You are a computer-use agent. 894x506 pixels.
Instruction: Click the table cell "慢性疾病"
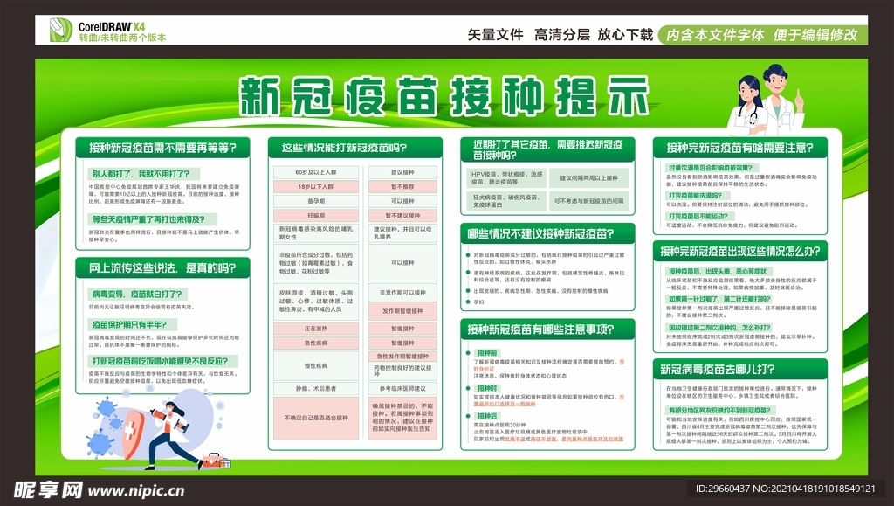click(316, 365)
